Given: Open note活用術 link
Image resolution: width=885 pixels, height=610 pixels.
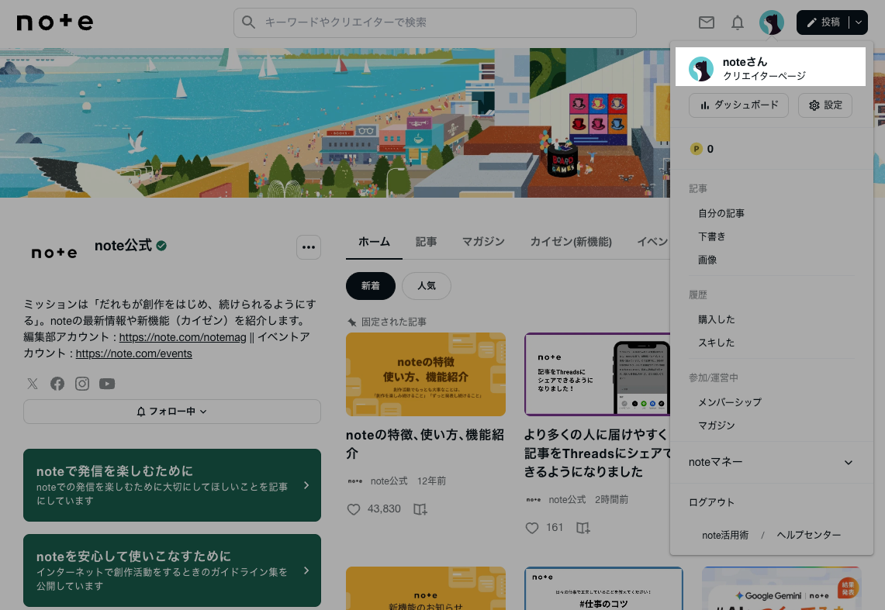Looking at the screenshot, I should (724, 535).
